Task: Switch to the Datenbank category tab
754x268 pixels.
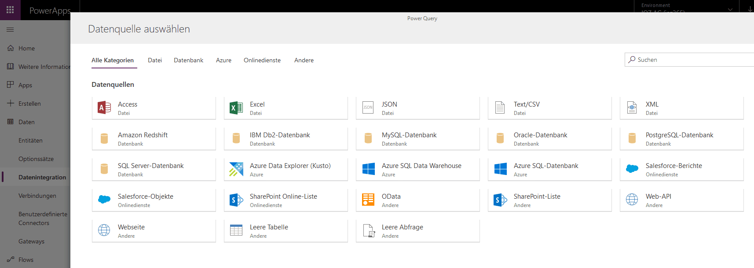Action: click(x=188, y=61)
